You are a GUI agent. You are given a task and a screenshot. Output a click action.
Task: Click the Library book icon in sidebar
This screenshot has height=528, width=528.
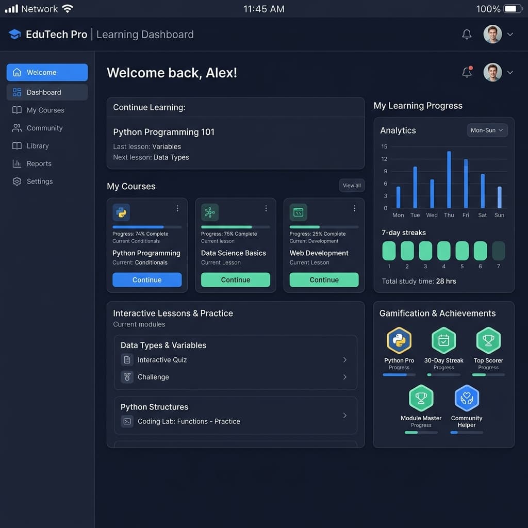17,146
